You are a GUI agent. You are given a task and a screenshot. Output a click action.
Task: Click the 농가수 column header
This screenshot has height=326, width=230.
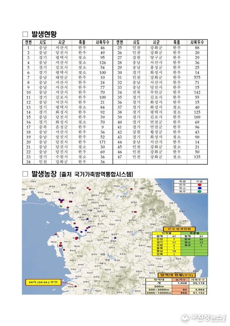pos(181,280)
